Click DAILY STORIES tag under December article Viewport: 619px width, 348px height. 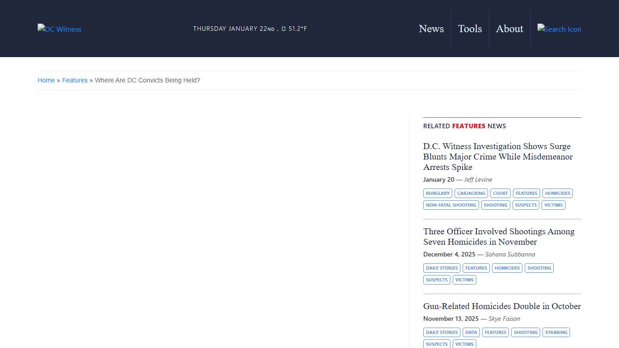(x=442, y=268)
